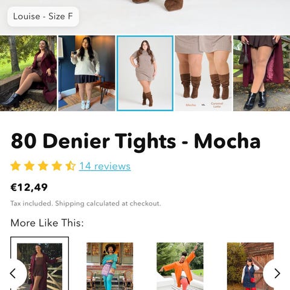The image size is (290, 290).
Task: Choose the denim dress product in More Like This
Action: point(250,266)
